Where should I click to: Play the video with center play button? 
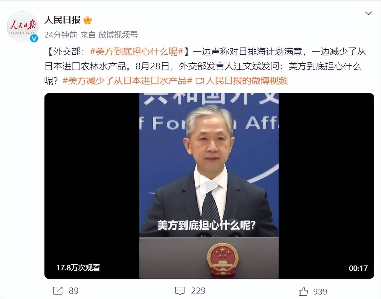pos(209,186)
